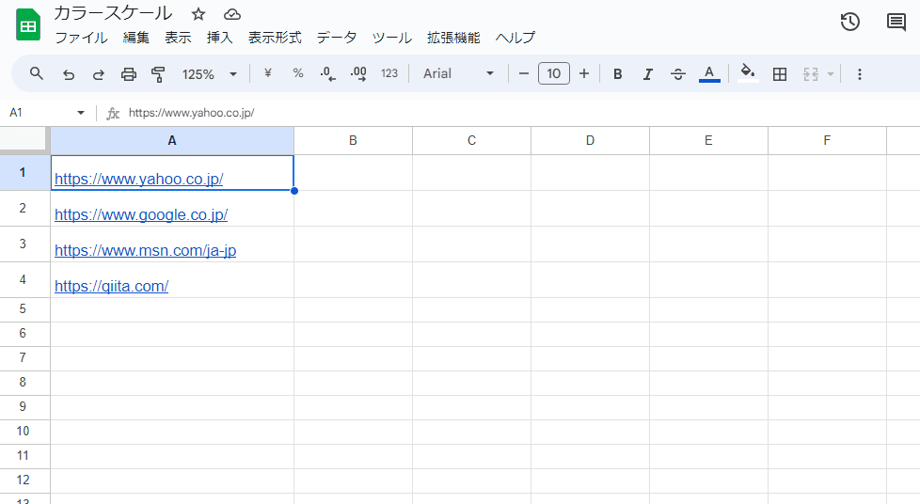This screenshot has height=504, width=920.
Task: Click the merge cells icon
Action: (811, 74)
